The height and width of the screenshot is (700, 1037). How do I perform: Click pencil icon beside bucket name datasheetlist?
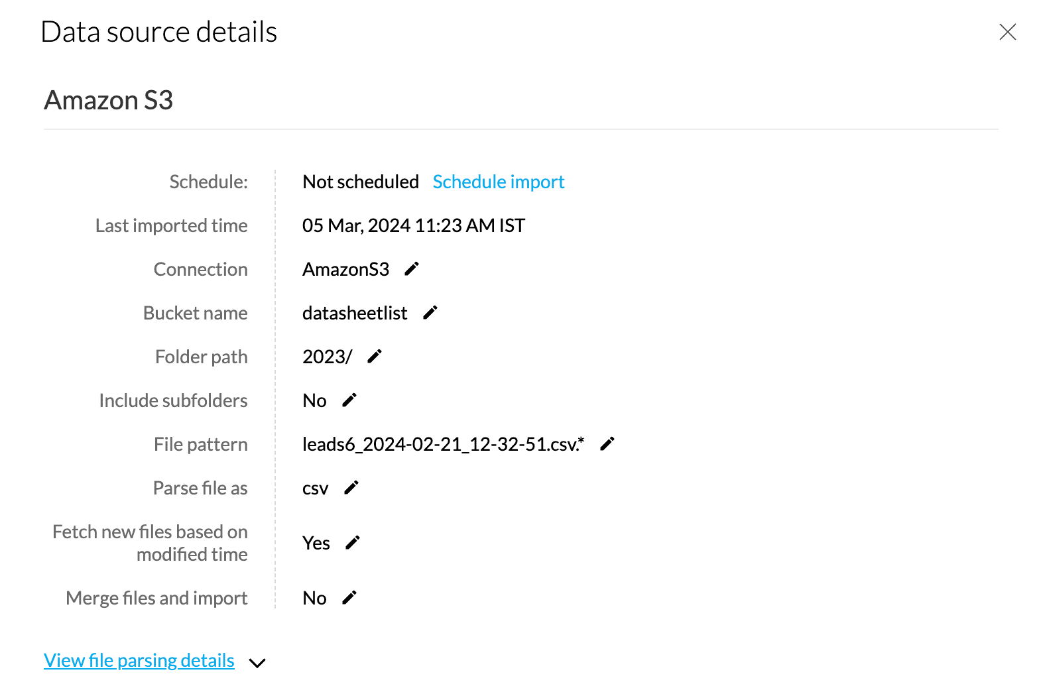coord(430,313)
